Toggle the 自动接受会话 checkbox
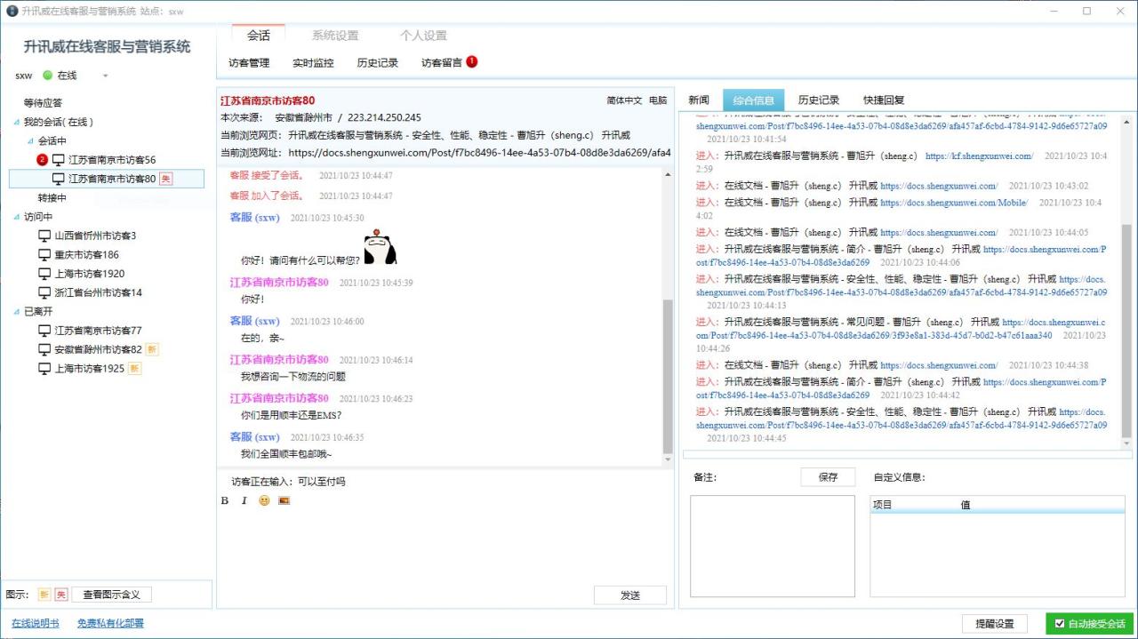The height and width of the screenshot is (639, 1138). click(x=1061, y=623)
